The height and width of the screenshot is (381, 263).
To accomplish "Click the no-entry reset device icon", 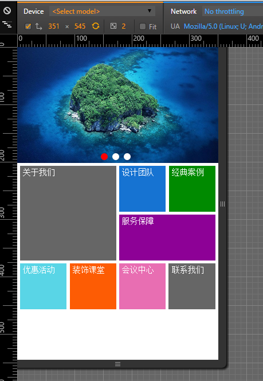I will tap(7, 10).
